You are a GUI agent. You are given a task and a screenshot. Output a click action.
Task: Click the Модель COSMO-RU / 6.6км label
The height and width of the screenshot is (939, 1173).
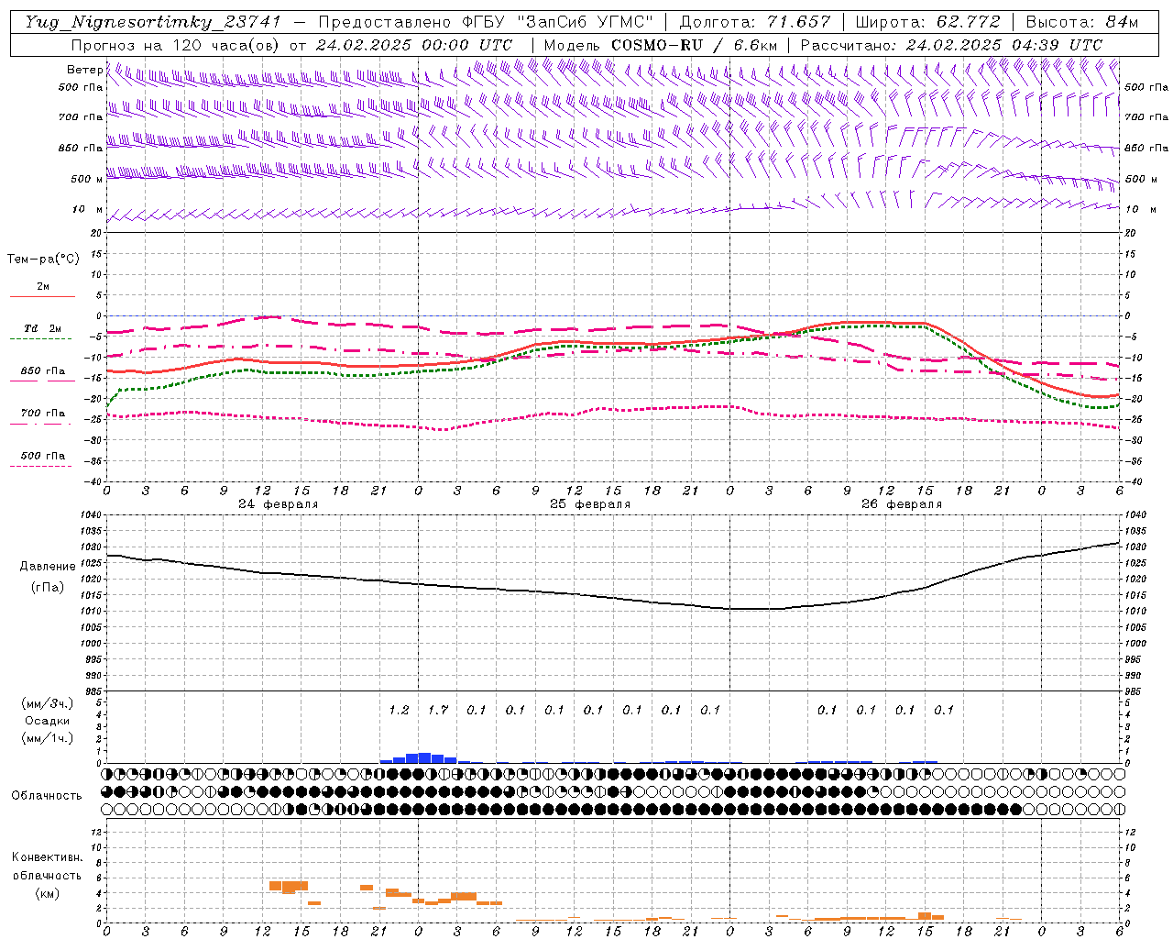661,45
